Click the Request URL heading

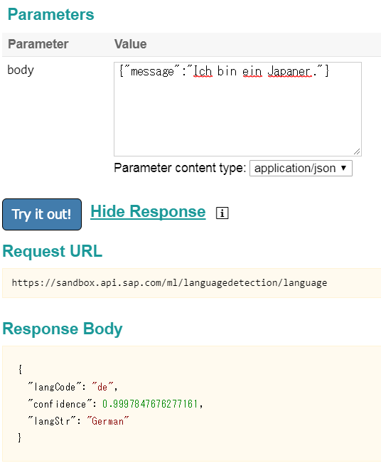[52, 251]
